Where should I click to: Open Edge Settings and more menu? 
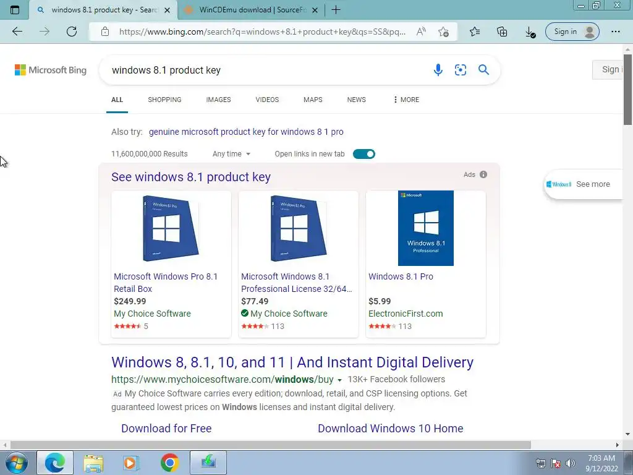point(615,32)
